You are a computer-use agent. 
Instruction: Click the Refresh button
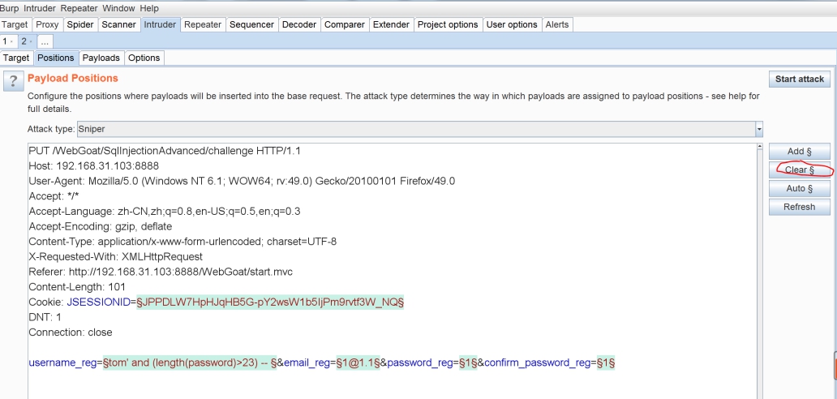tap(799, 207)
